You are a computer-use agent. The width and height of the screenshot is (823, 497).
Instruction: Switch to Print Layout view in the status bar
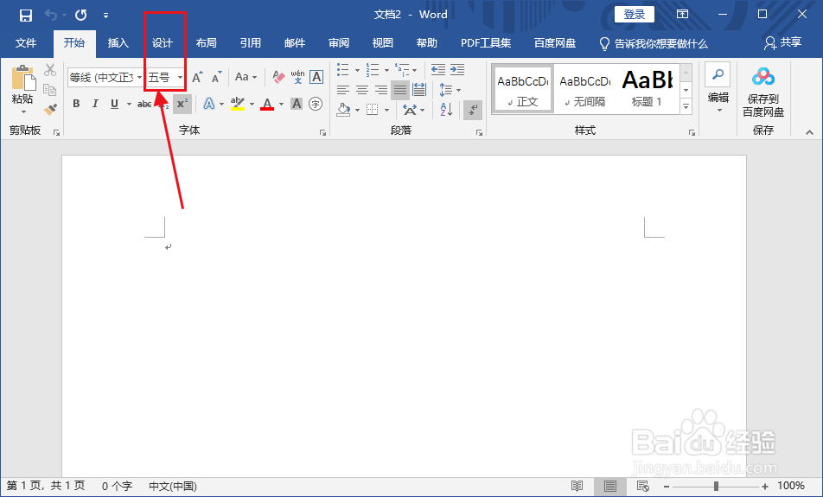coord(610,486)
